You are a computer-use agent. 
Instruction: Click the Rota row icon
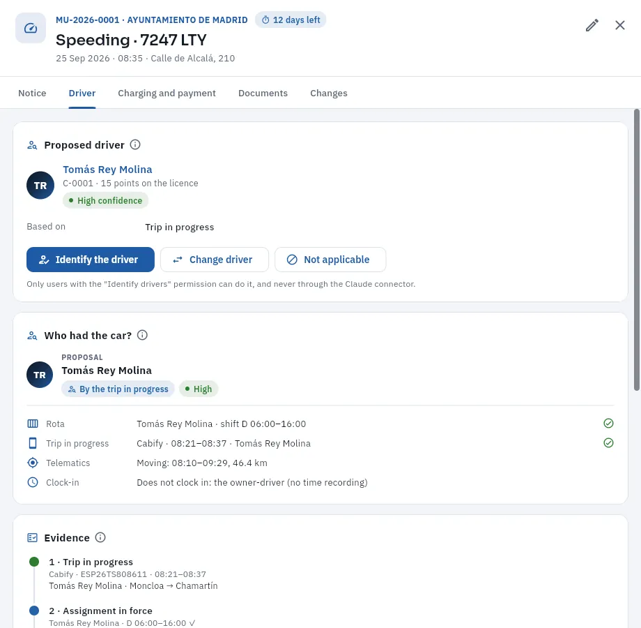coord(33,424)
